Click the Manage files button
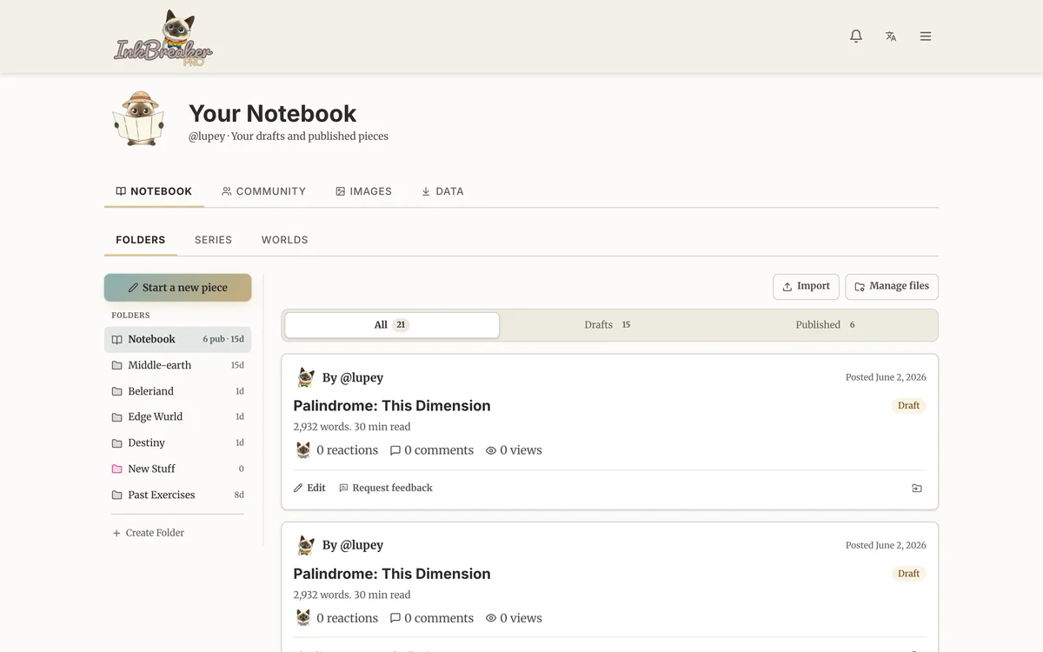The image size is (1043, 652). coord(892,287)
